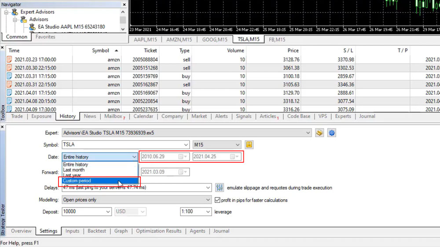Open the Optimization Results tab
Screen dimensions: 440x247
tap(158, 231)
